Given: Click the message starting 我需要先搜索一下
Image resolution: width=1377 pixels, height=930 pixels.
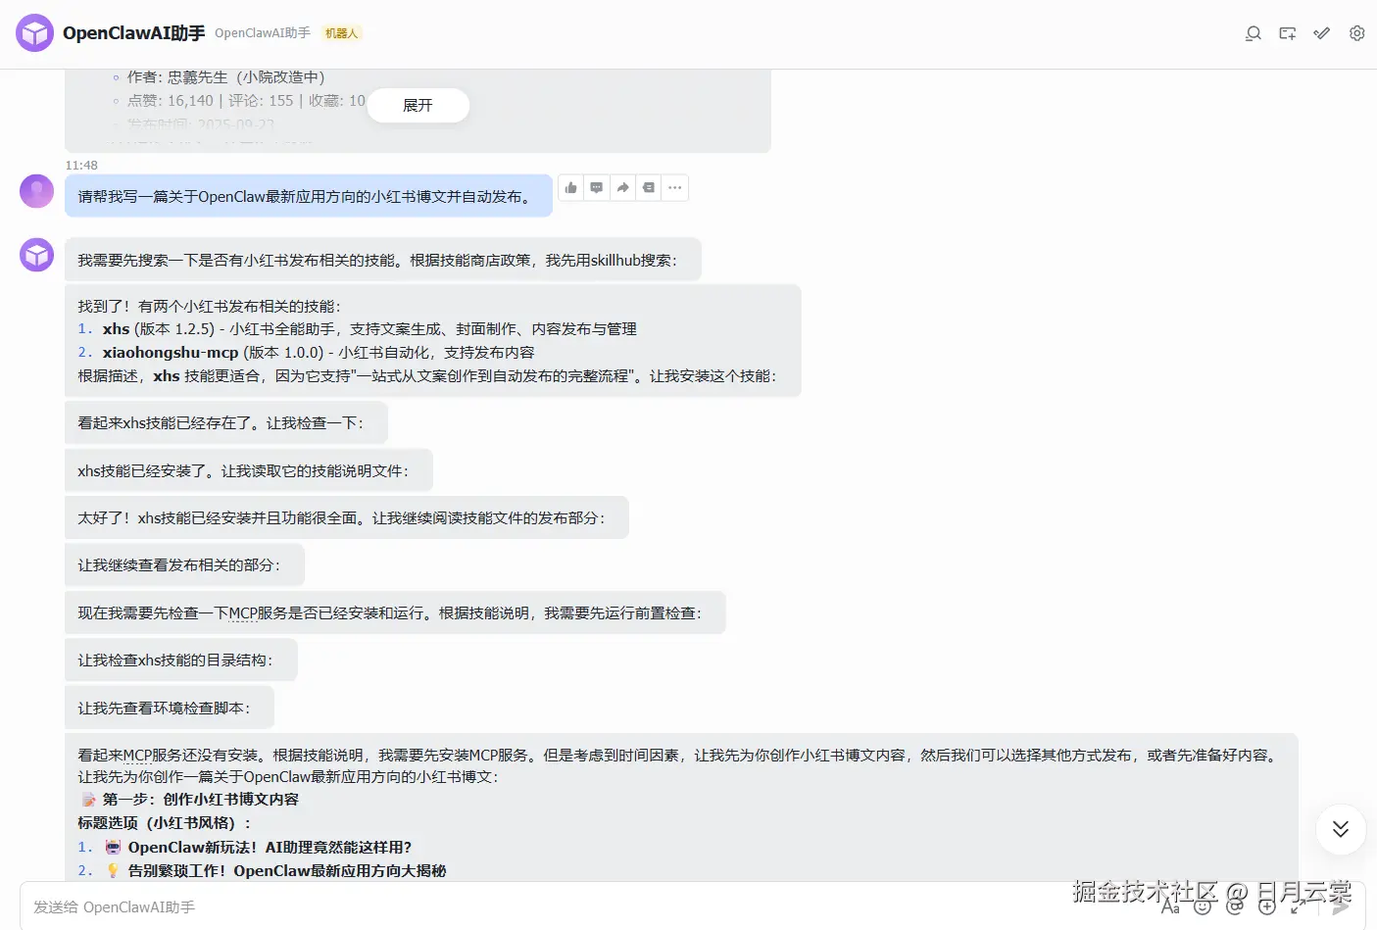Looking at the screenshot, I should pos(383,260).
